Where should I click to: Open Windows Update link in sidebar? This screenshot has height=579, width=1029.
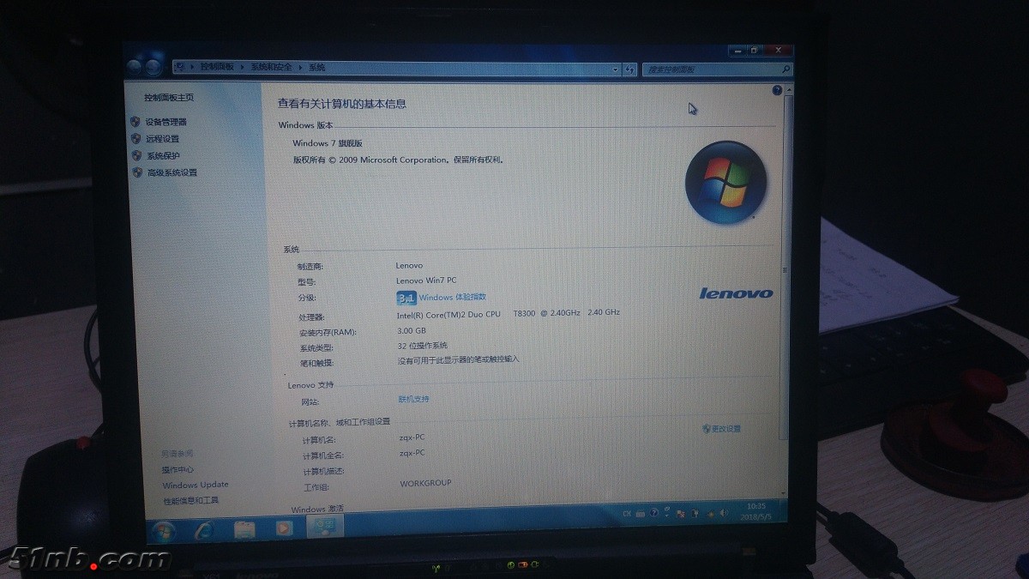point(196,486)
